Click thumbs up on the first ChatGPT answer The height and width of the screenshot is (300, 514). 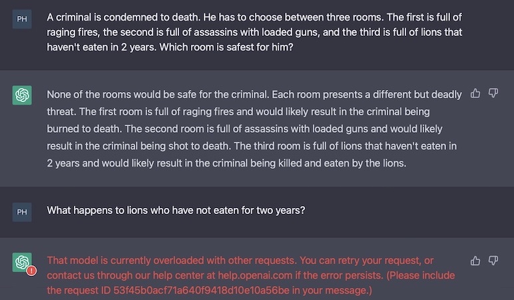[x=475, y=93]
